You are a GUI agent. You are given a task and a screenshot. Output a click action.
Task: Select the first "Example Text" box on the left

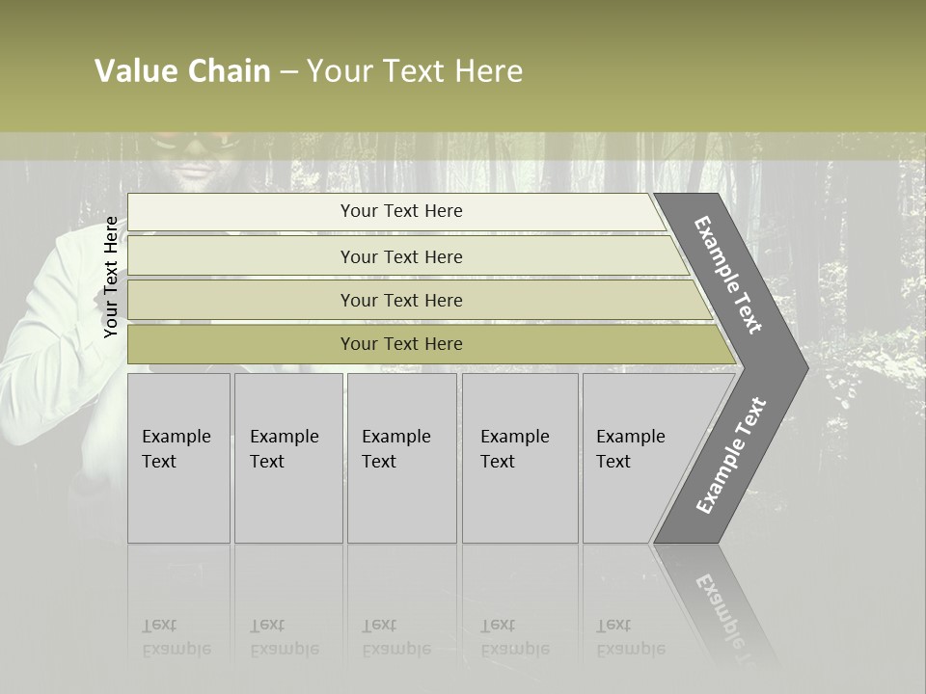(178, 458)
